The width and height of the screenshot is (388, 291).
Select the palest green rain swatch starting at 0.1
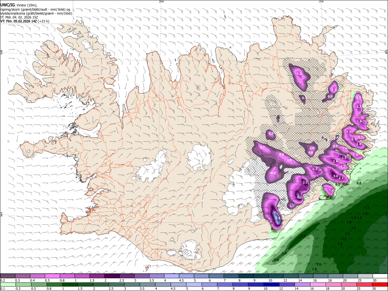tap(8, 285)
